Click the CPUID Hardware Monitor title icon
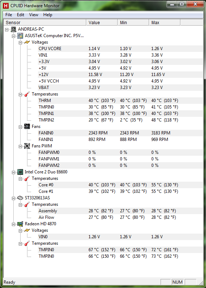Image resolution: width=206 pixels, height=288 pixels. tap(6, 6)
